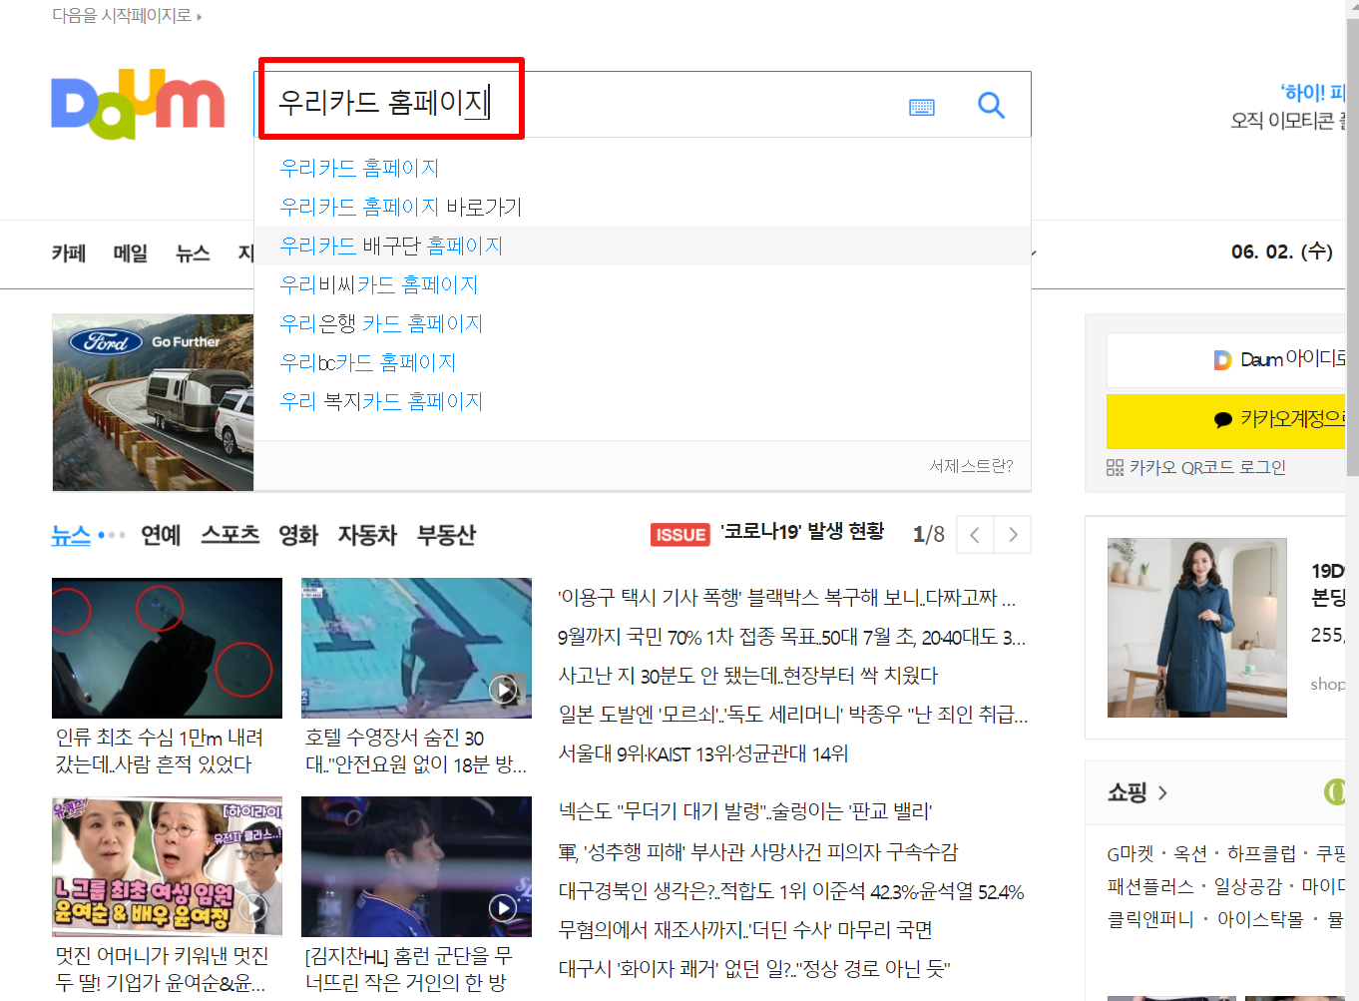Switch to the 자동차 tab
The width and height of the screenshot is (1359, 1001).
[x=367, y=535]
